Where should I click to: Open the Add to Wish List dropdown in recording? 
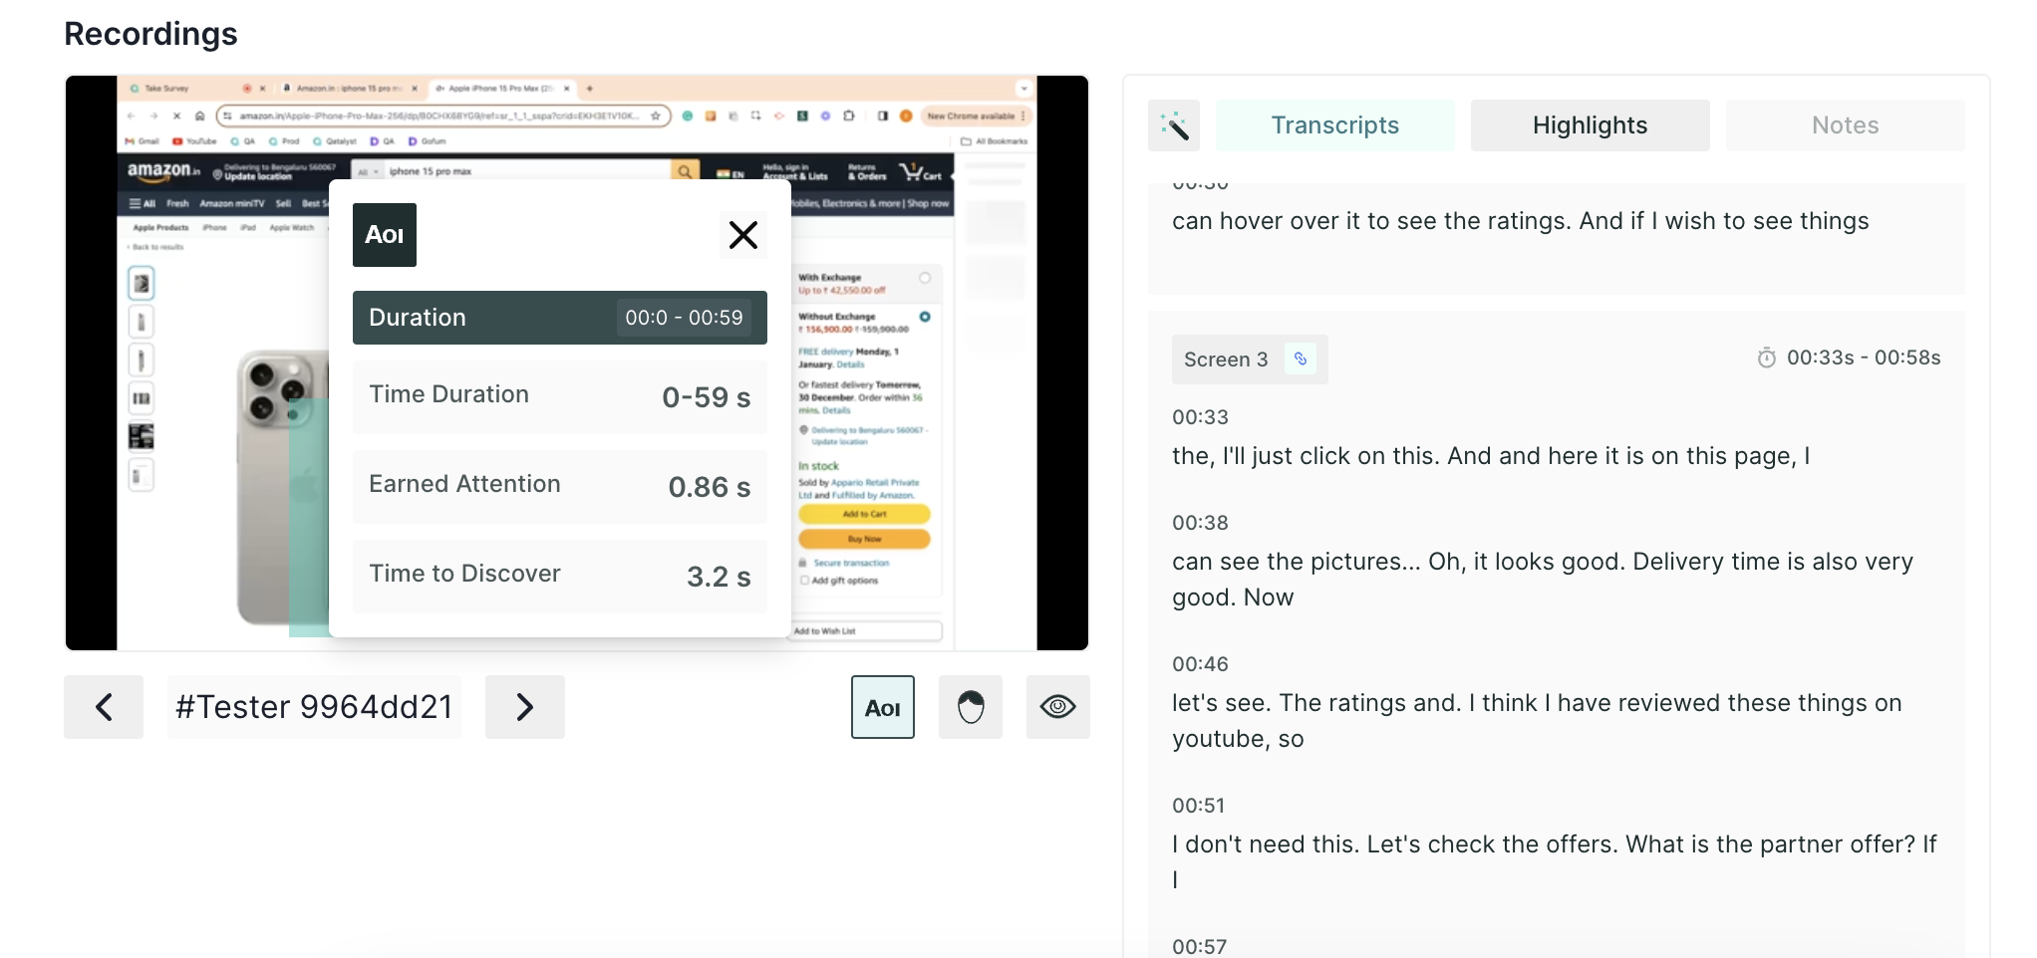[x=867, y=631]
